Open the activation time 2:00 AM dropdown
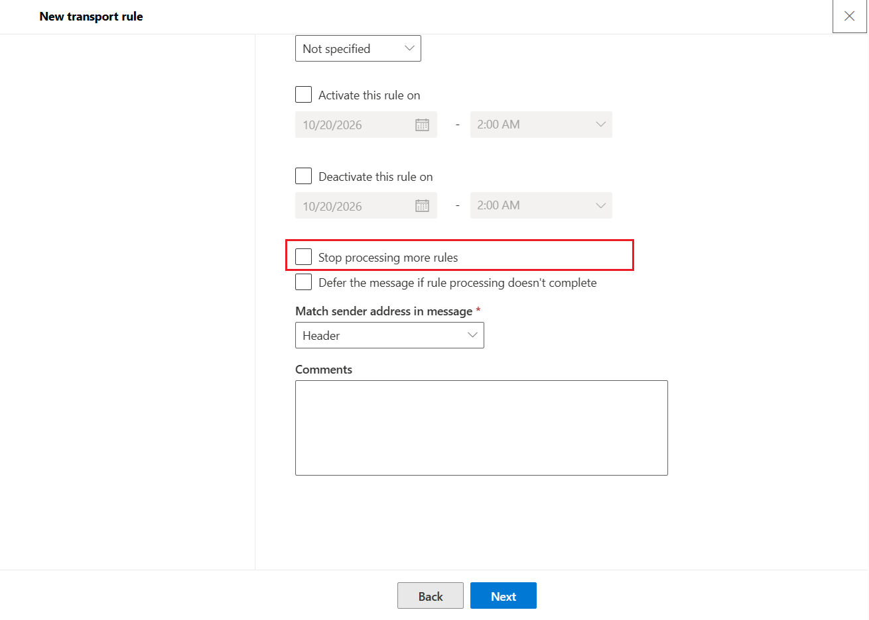The height and width of the screenshot is (620, 869). pyautogui.click(x=541, y=125)
